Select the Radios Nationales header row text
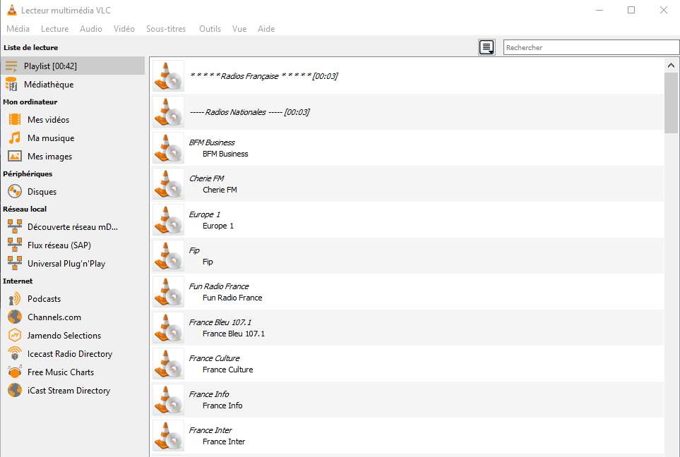Image resolution: width=680 pixels, height=457 pixels. [249, 112]
